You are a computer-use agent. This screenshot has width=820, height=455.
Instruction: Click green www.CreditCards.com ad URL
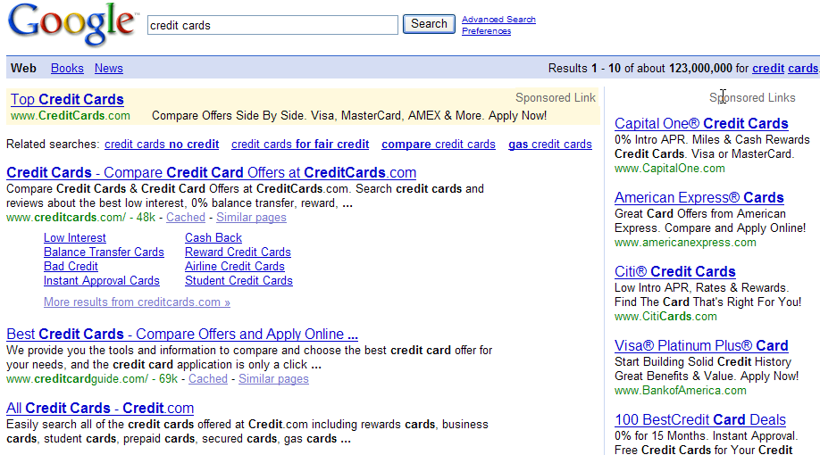click(x=70, y=115)
